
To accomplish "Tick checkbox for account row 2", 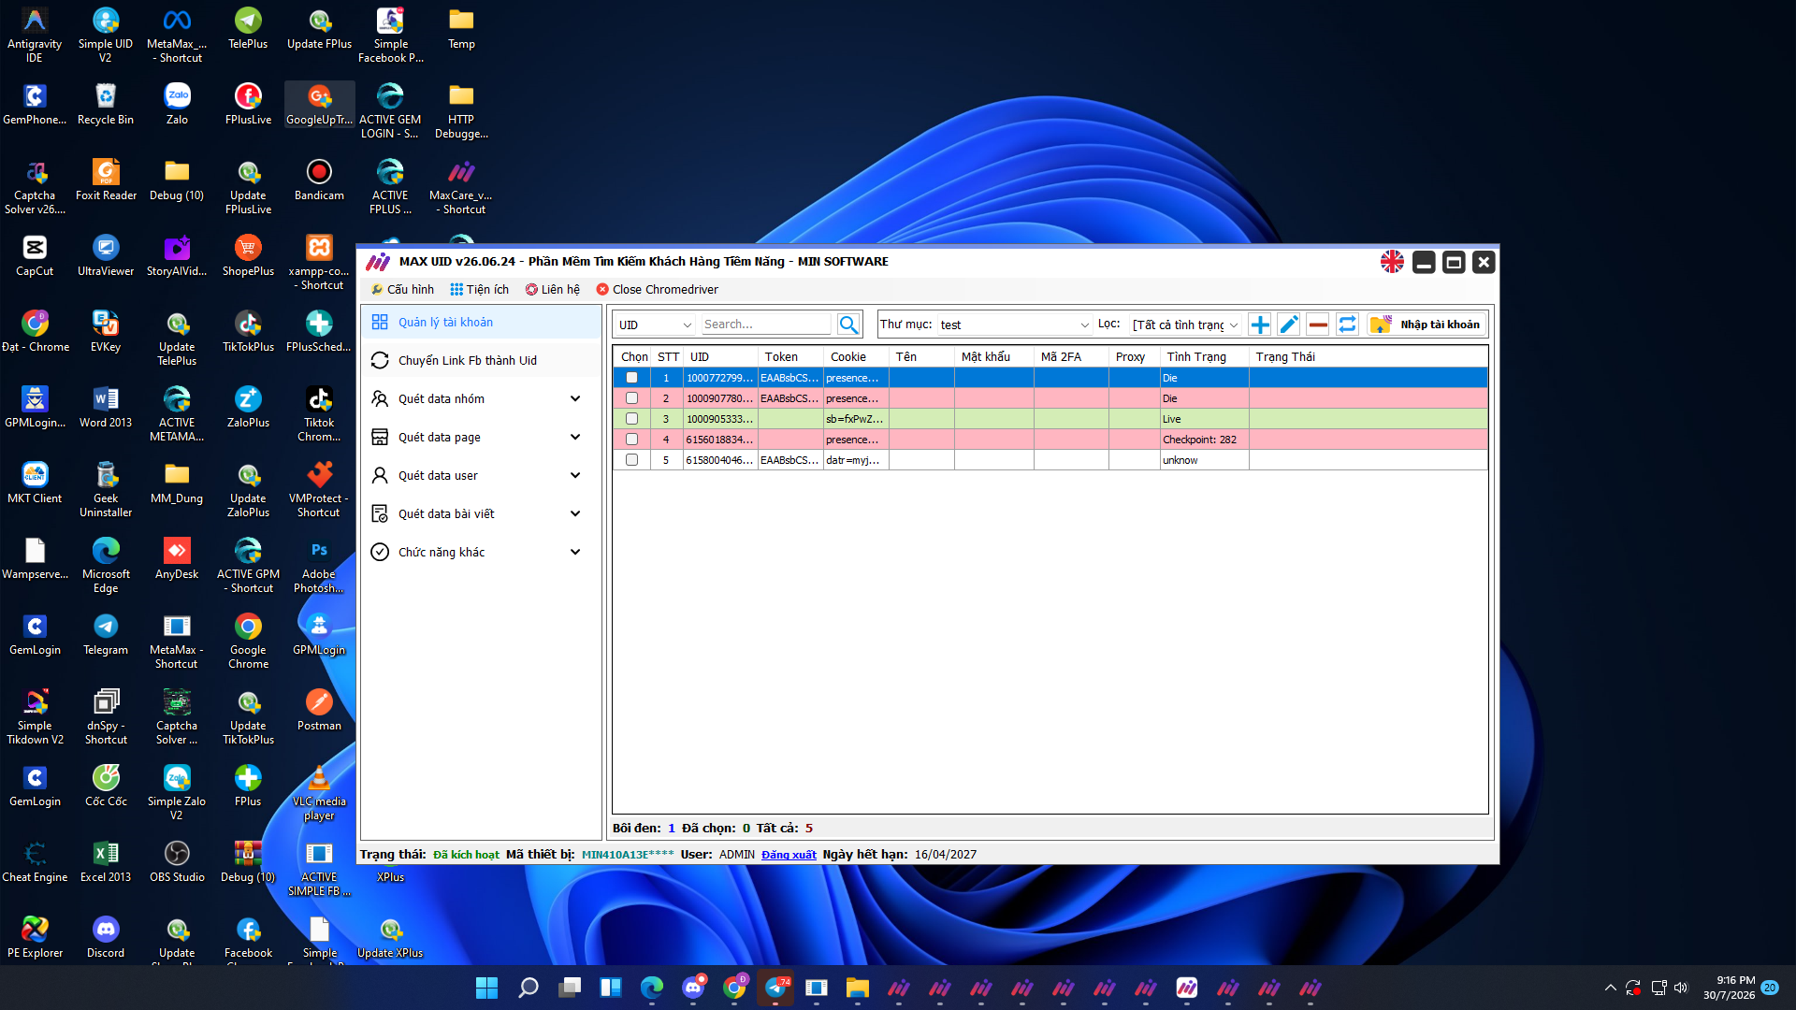I will pos(631,398).
